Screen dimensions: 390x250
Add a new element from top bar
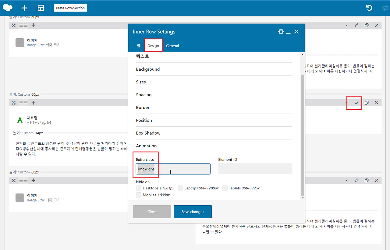(x=24, y=8)
